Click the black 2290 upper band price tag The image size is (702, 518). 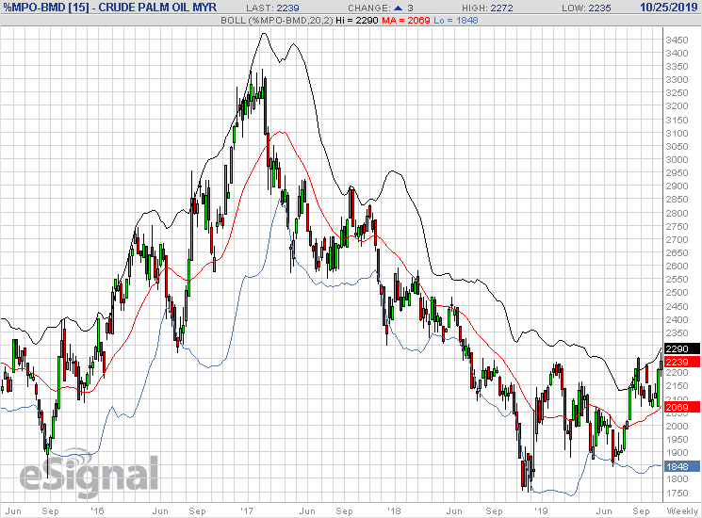tap(682, 348)
